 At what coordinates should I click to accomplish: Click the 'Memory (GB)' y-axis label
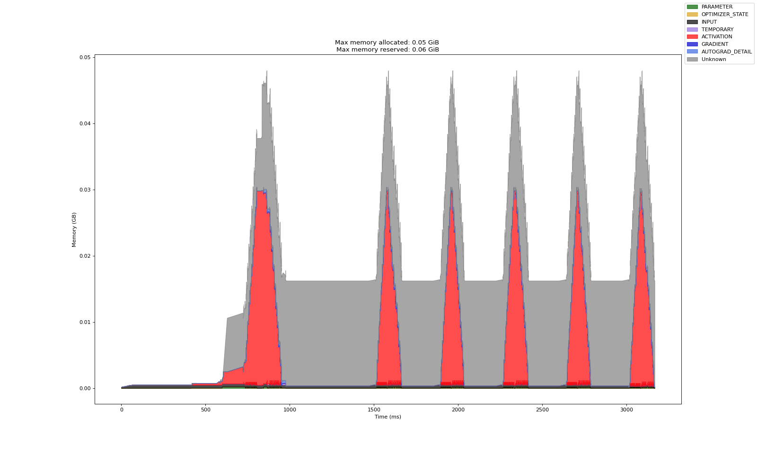(74, 229)
